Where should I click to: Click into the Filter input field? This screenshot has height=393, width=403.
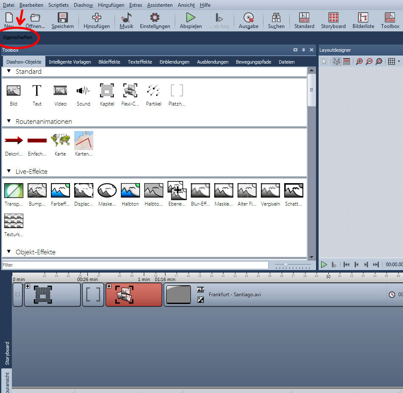(x=135, y=265)
